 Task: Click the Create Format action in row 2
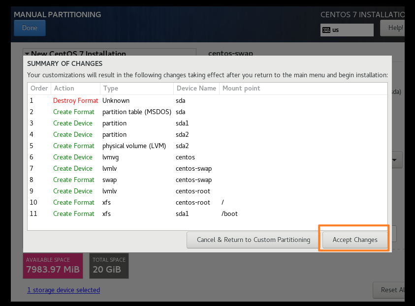(73, 112)
